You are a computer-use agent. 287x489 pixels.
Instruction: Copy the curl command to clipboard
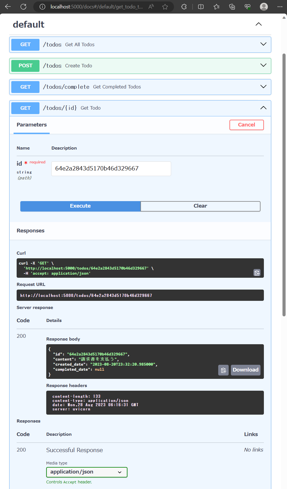click(257, 273)
